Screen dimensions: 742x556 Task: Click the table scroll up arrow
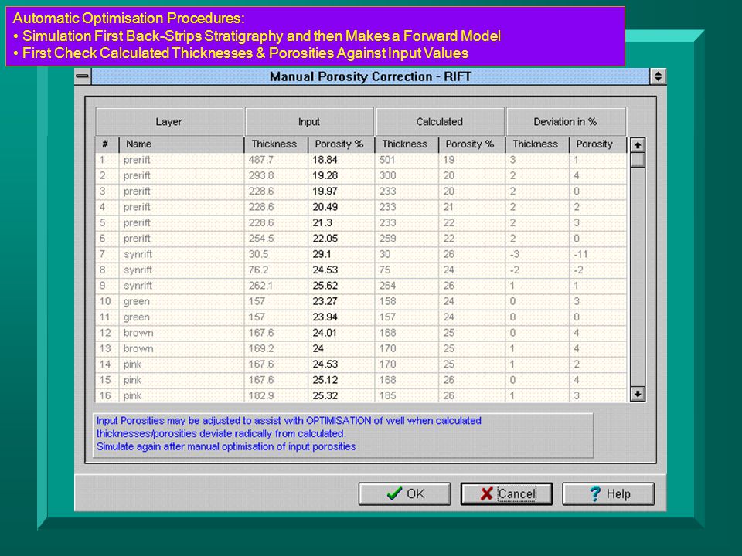pyautogui.click(x=638, y=145)
